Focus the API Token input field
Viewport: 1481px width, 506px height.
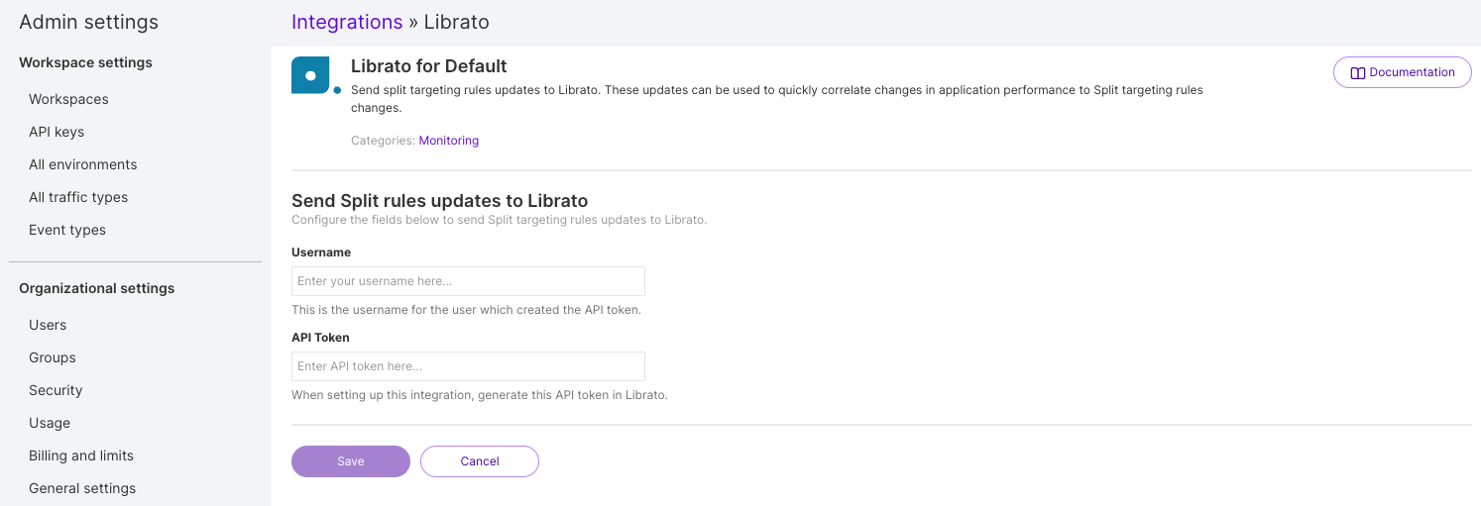click(468, 366)
